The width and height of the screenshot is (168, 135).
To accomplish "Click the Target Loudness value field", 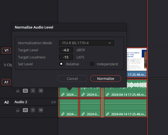I will coord(66,57).
